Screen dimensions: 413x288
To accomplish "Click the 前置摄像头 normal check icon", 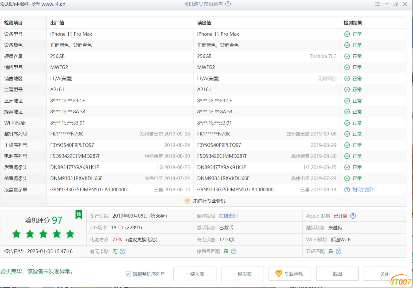I will 347,178.
